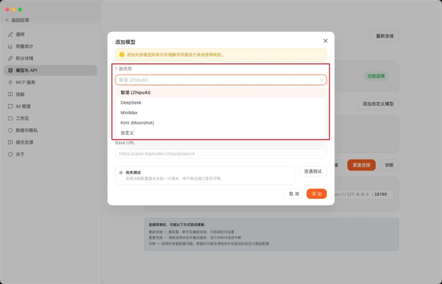Screen dimensions: 442x284
Task: Click the chip icon for 模型与 API
Action: click(10, 70)
